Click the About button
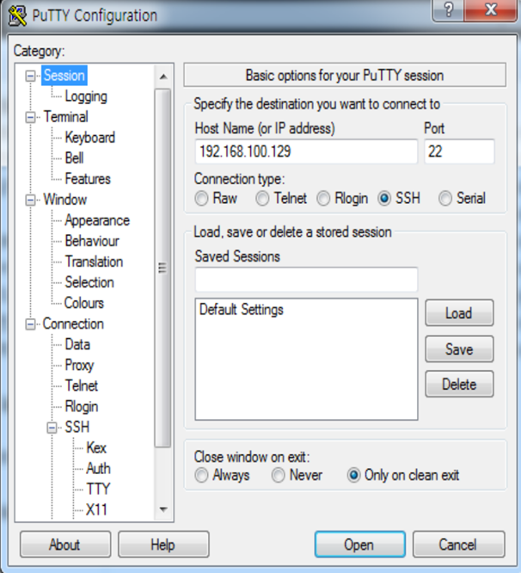Viewport: 521px width, 573px height. [65, 545]
